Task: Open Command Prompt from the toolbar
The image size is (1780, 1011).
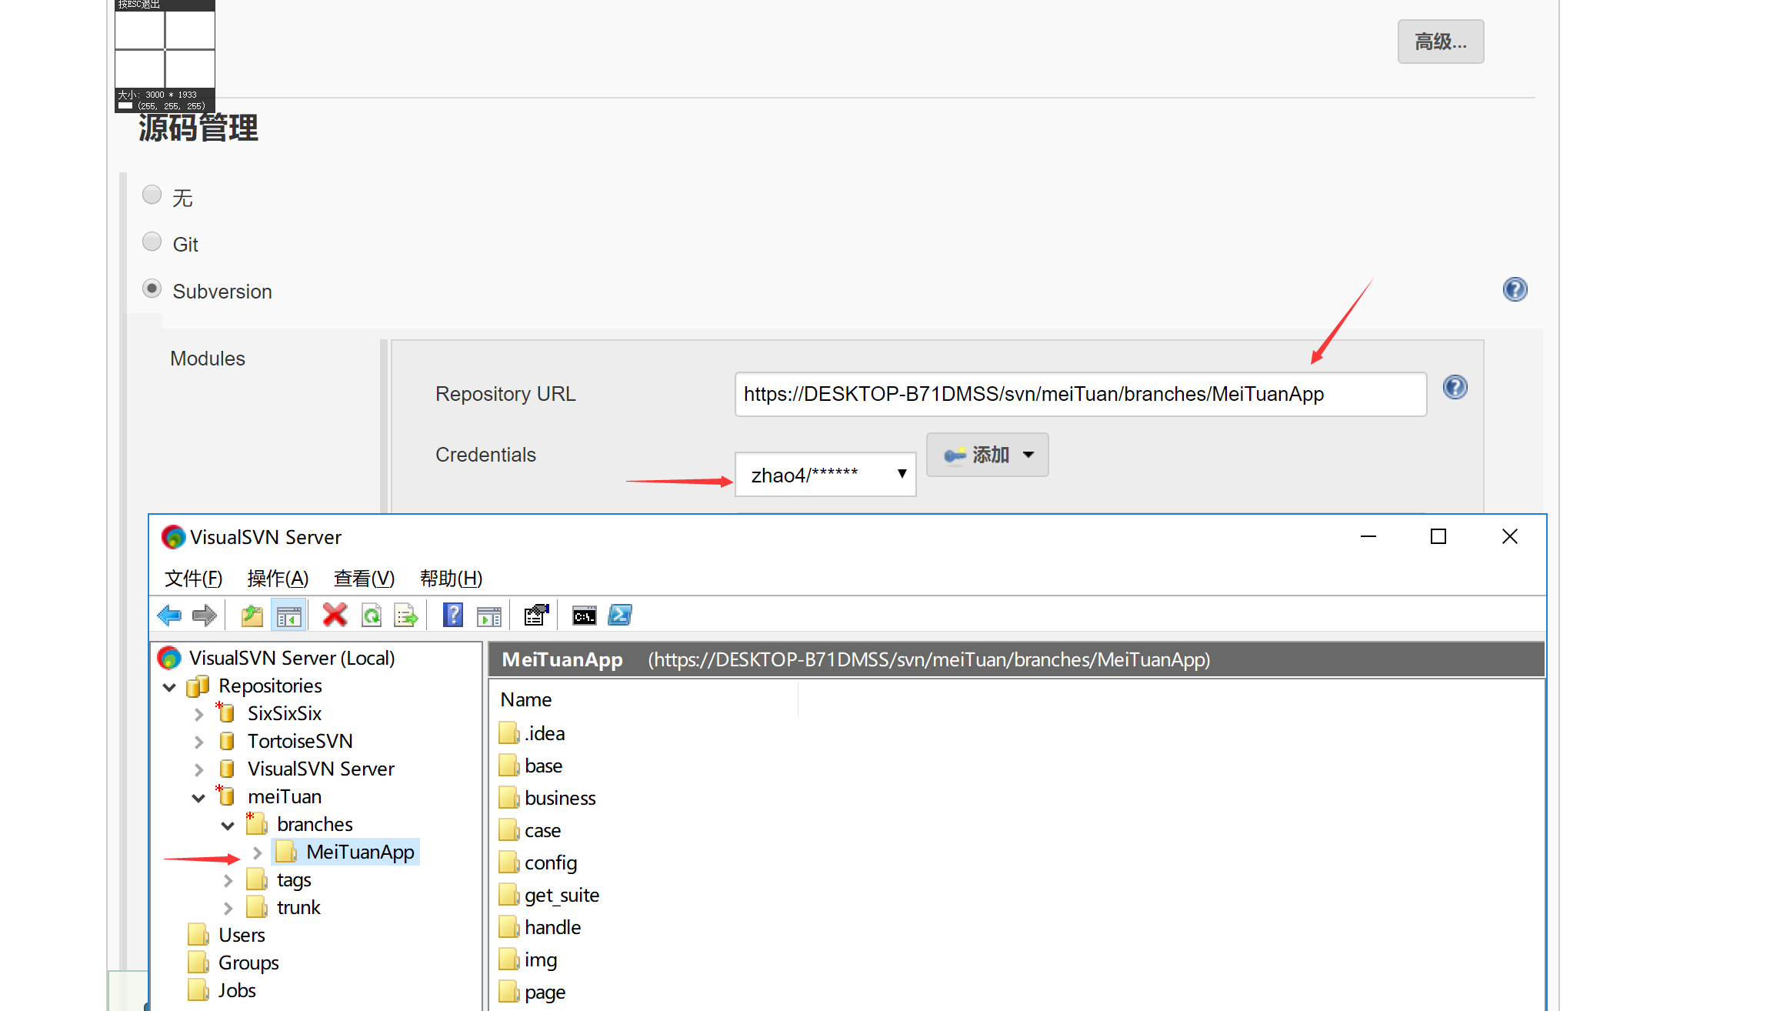Action: (584, 615)
